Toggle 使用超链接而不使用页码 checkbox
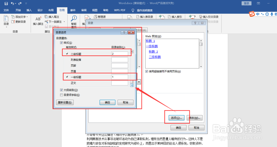277x147 pixels. [x=147, y=71]
